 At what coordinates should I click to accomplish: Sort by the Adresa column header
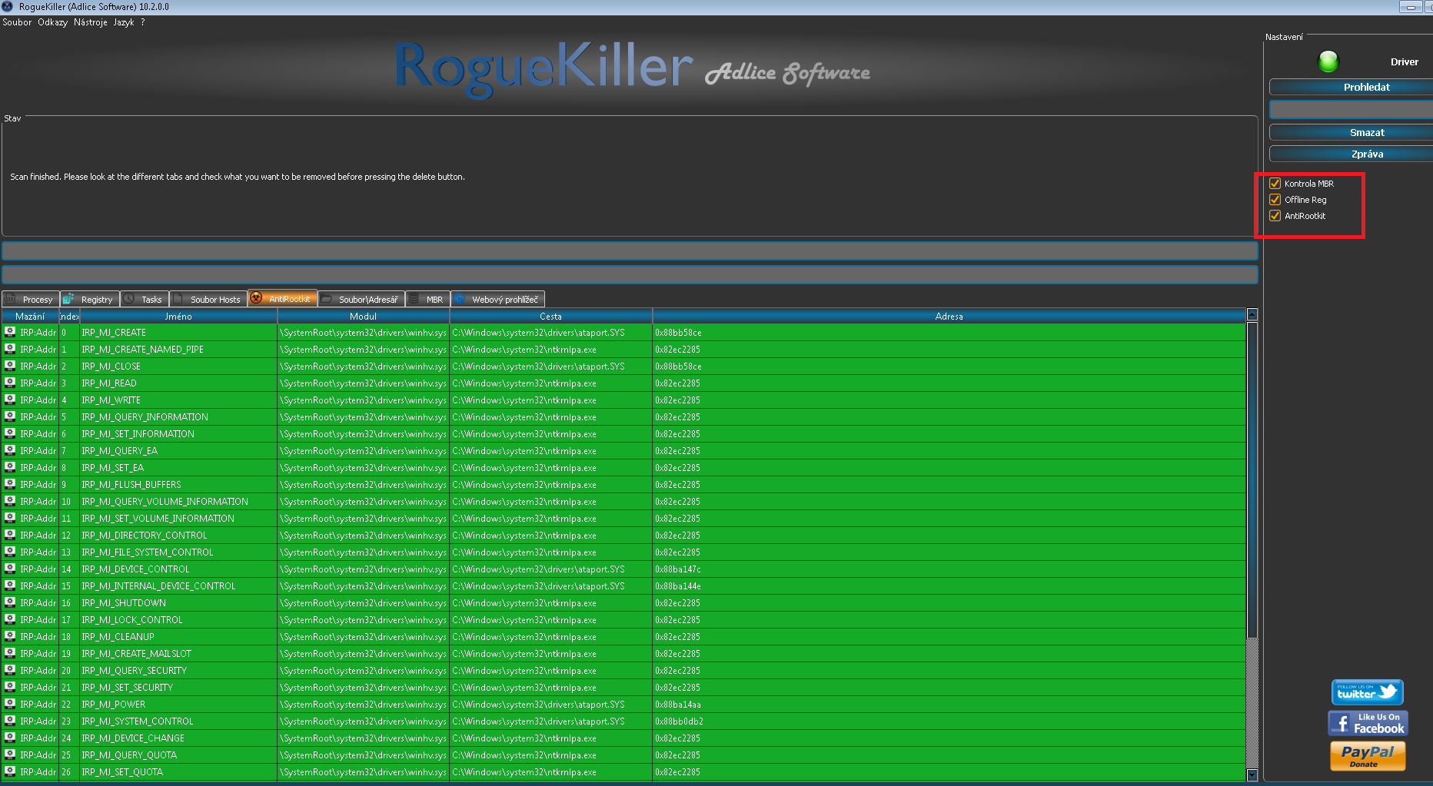(x=949, y=317)
